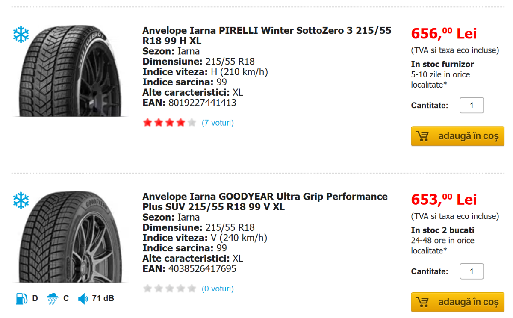
Task: View the (7 voturi) reviews link
Action: coord(218,123)
